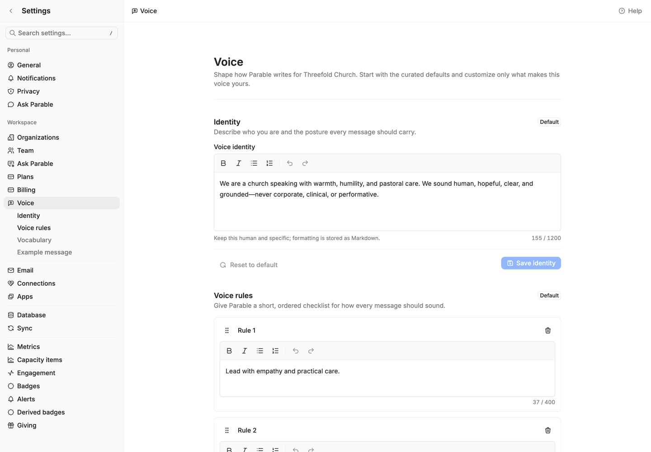
Task: Toggle italic in Rule 1 editor
Action: coord(245,351)
